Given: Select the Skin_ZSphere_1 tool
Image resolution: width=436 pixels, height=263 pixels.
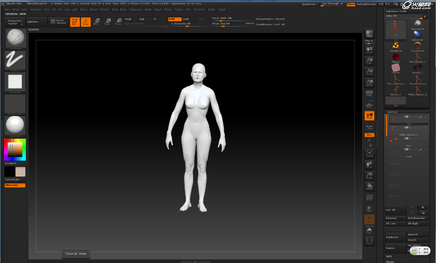Looking at the screenshot, I should 417,58.
